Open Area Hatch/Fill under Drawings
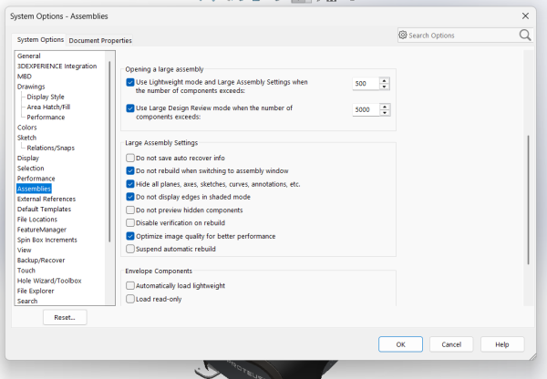The height and width of the screenshot is (379, 547). point(49,107)
